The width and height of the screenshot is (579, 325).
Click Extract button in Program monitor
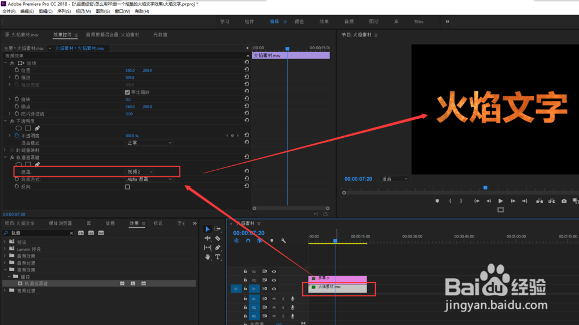[552, 201]
